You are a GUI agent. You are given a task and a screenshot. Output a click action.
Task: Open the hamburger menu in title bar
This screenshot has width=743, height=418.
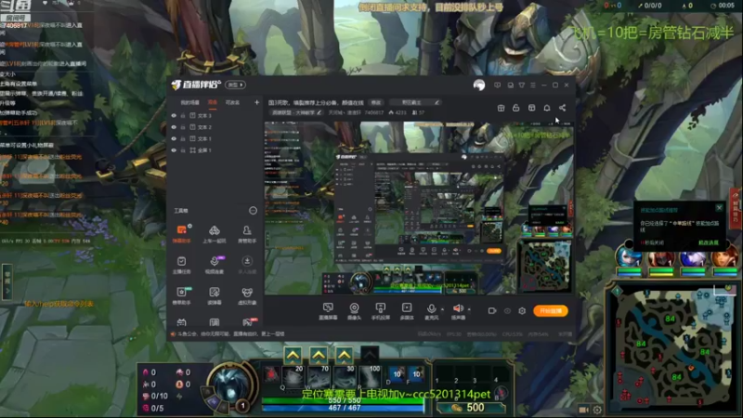[x=533, y=85]
